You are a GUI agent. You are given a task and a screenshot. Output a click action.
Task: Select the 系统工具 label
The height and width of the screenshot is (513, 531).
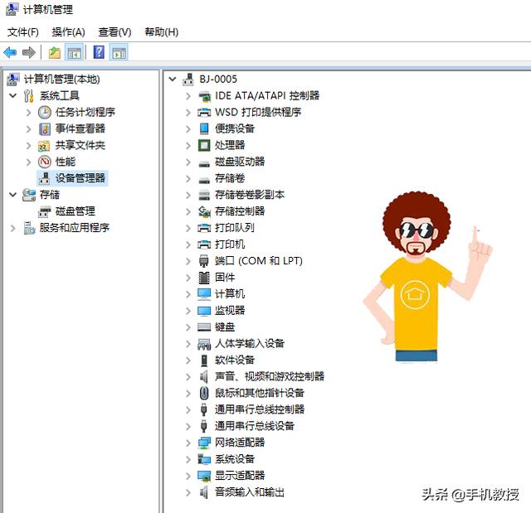tap(60, 95)
